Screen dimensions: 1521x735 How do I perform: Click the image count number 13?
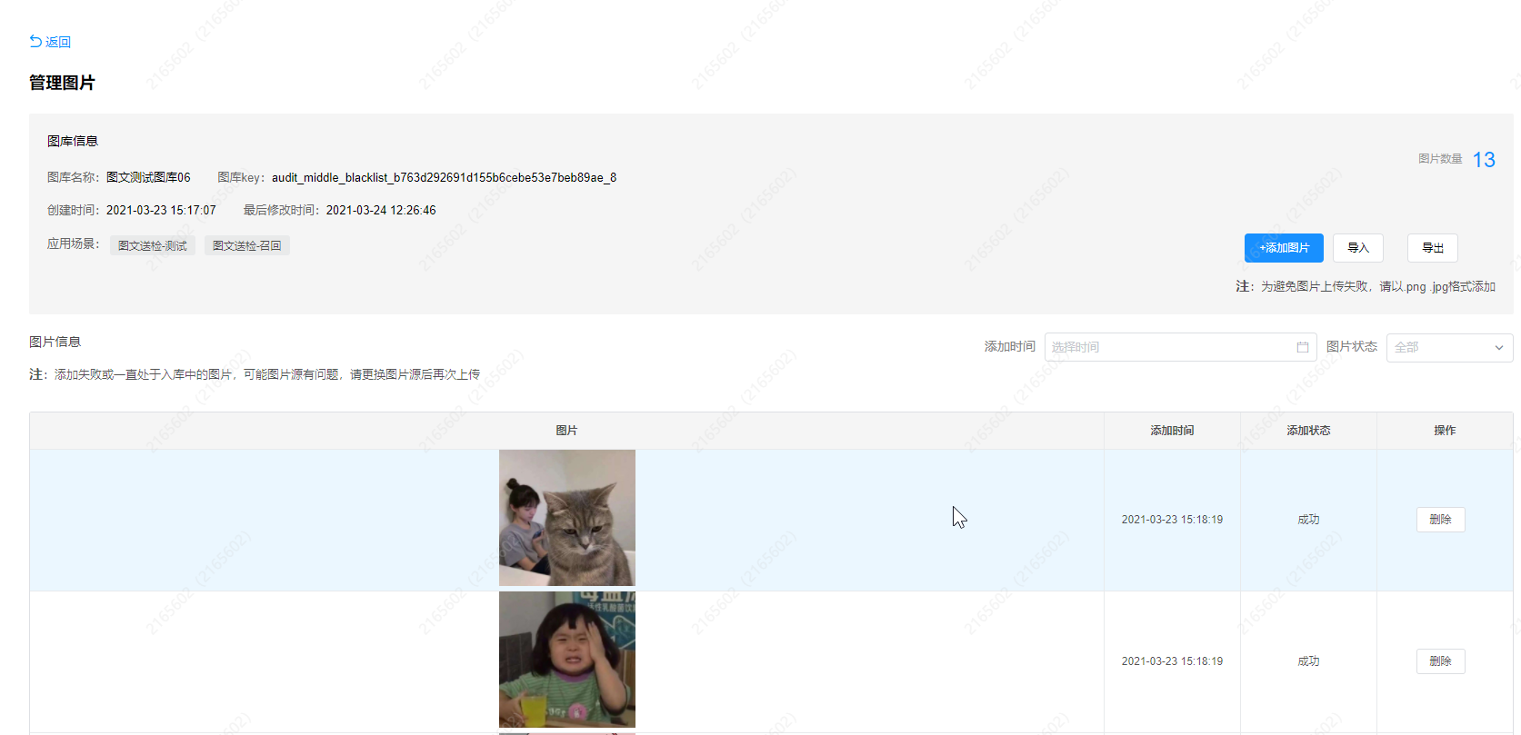tap(1484, 160)
